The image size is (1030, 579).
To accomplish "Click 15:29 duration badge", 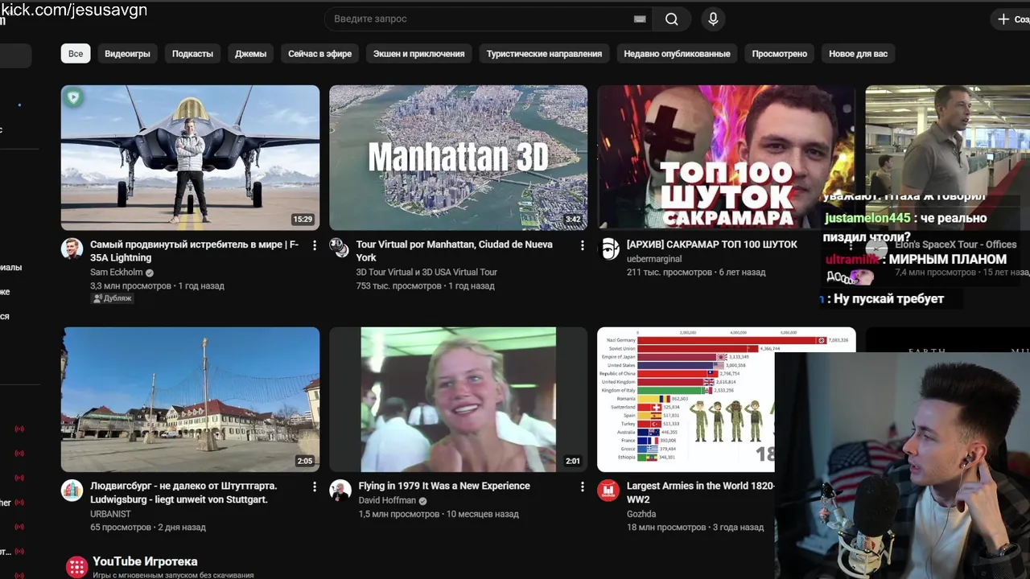I will coord(303,220).
